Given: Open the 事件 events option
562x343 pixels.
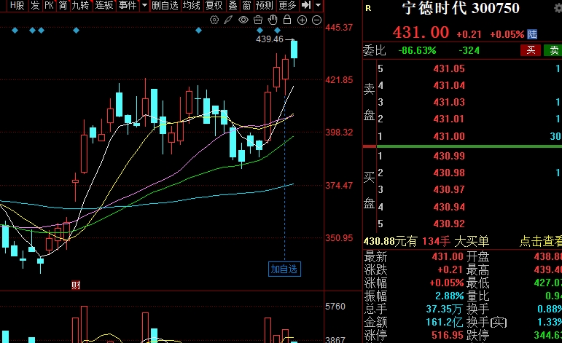Looking at the screenshot, I should 128,5.
